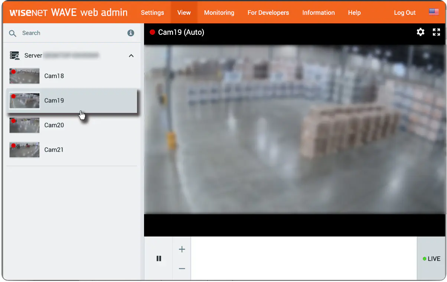Open the Help menu

(354, 13)
